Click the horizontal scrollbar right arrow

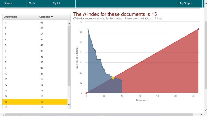pos(201,115)
